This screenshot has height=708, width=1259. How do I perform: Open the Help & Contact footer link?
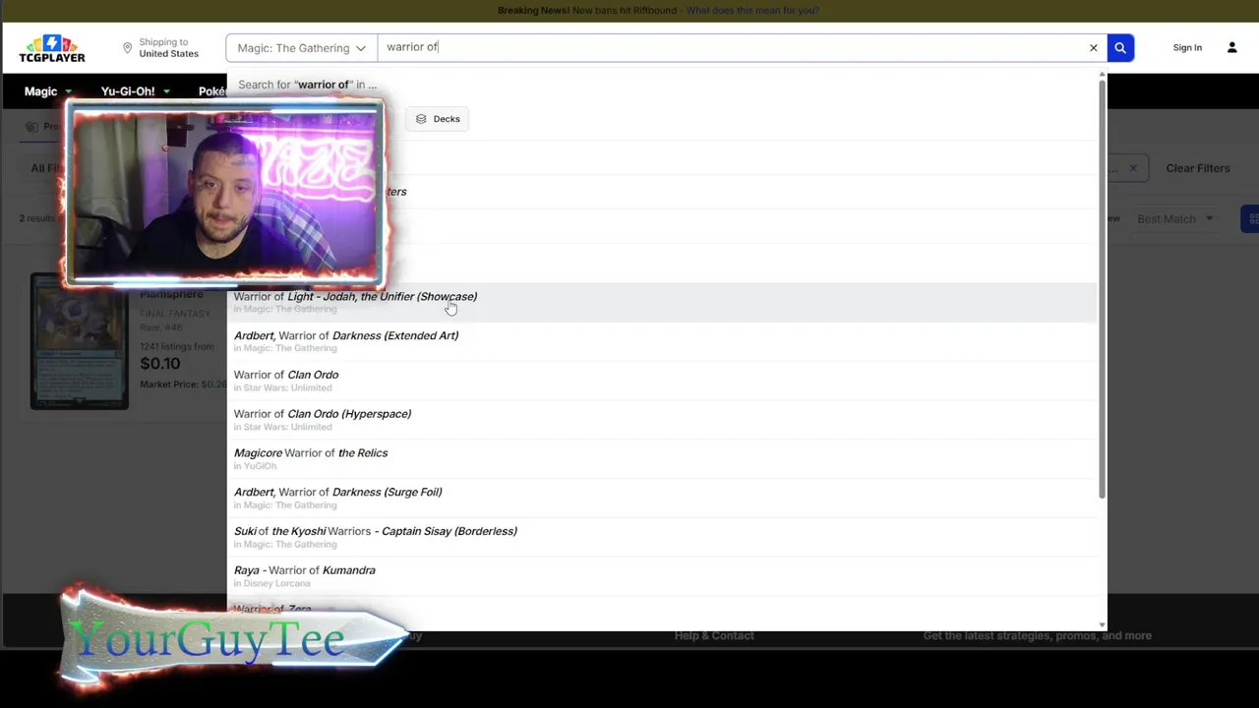coord(714,635)
